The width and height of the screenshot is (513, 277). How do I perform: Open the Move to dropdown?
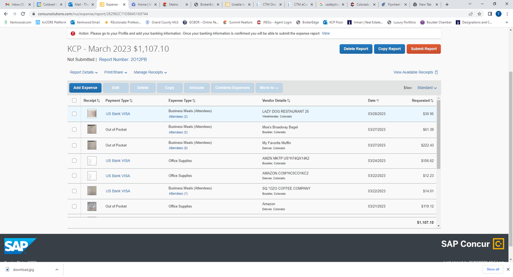(269, 88)
